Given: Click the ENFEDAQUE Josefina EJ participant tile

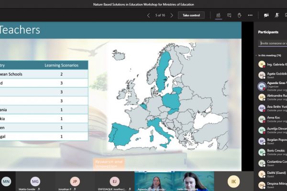Looking at the screenshot, I should pos(115,181).
